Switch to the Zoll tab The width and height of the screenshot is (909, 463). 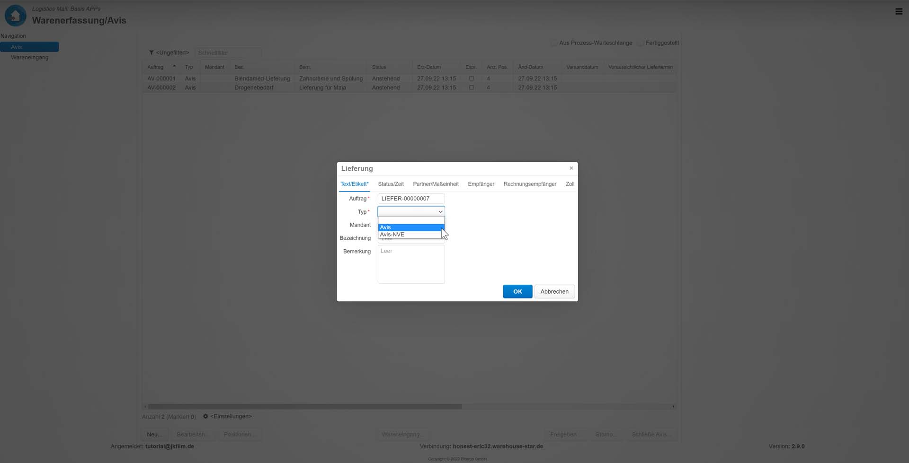pos(570,184)
